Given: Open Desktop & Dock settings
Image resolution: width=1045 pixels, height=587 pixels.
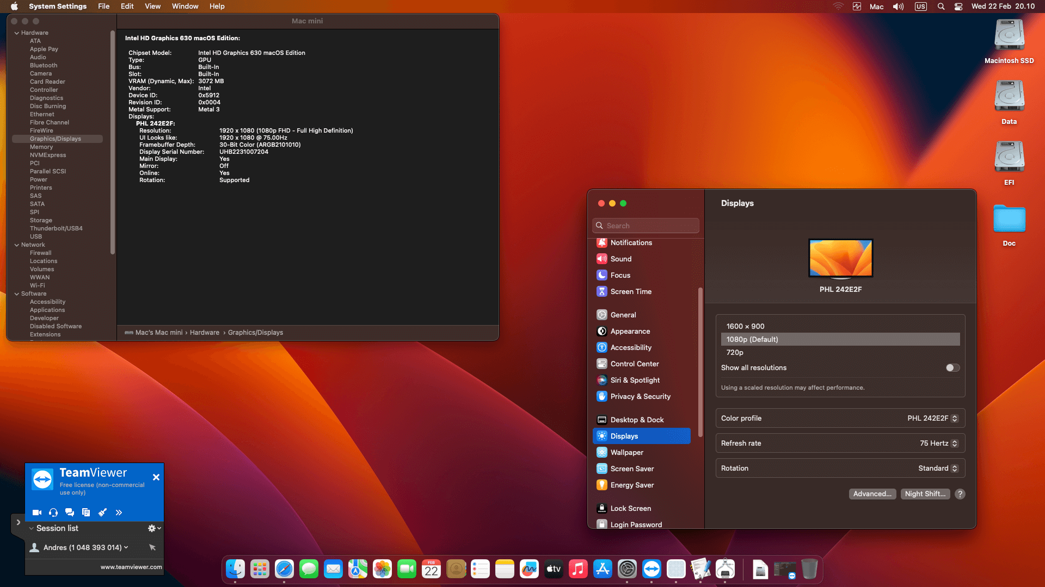Looking at the screenshot, I should 641,420.
